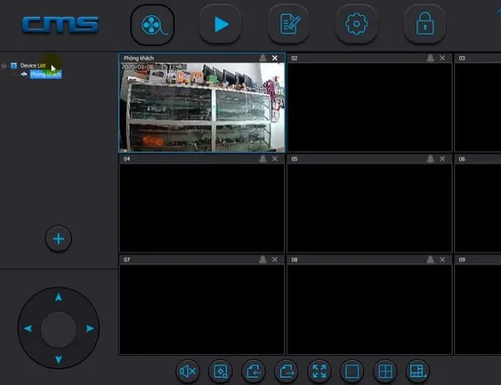Toggle the muted speaker audio button
Image resolution: width=501 pixels, height=385 pixels.
tap(188, 371)
